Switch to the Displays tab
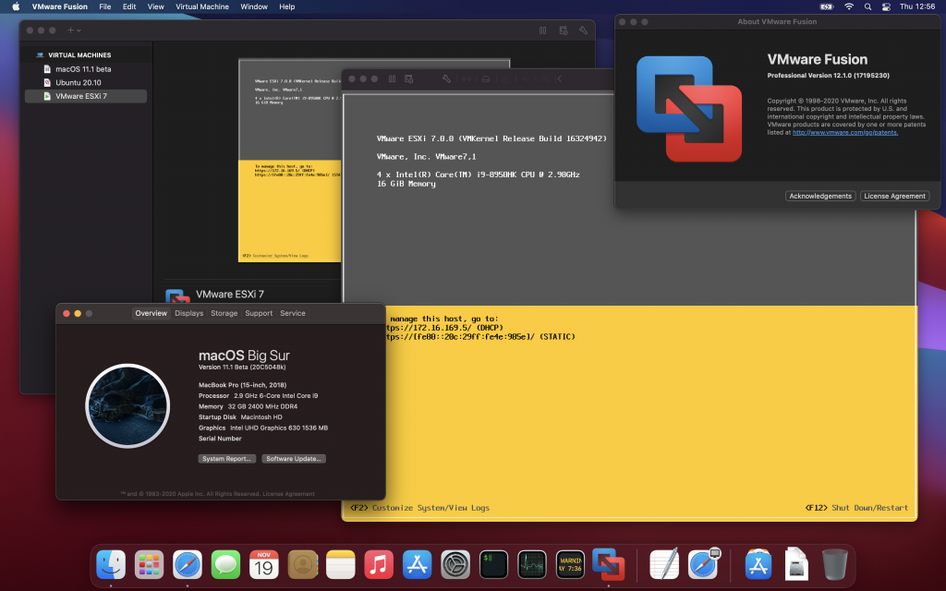The width and height of the screenshot is (946, 591). tap(188, 313)
